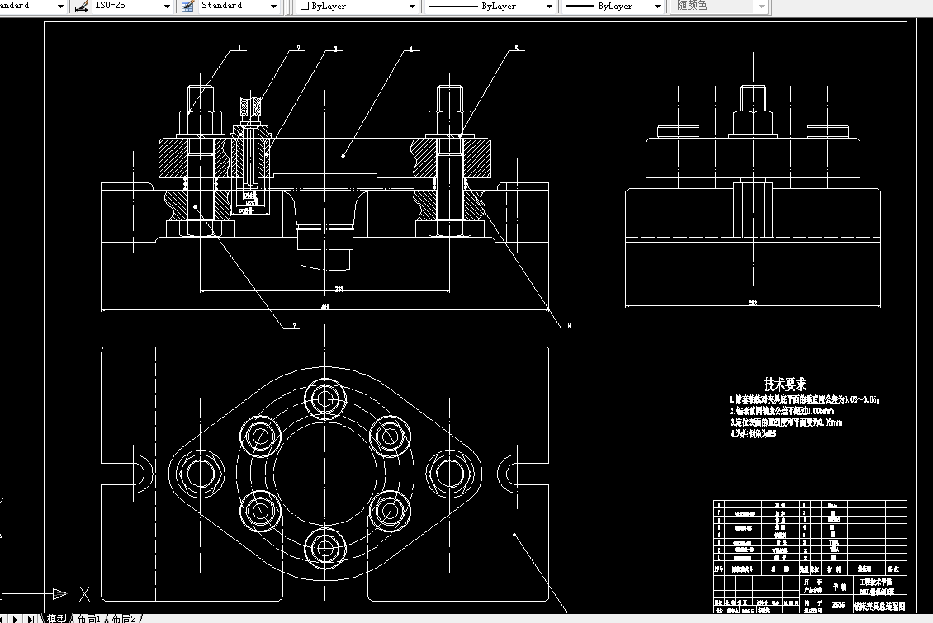Switch to the 布局2 layout tab
The height and width of the screenshot is (623, 933).
(124, 619)
